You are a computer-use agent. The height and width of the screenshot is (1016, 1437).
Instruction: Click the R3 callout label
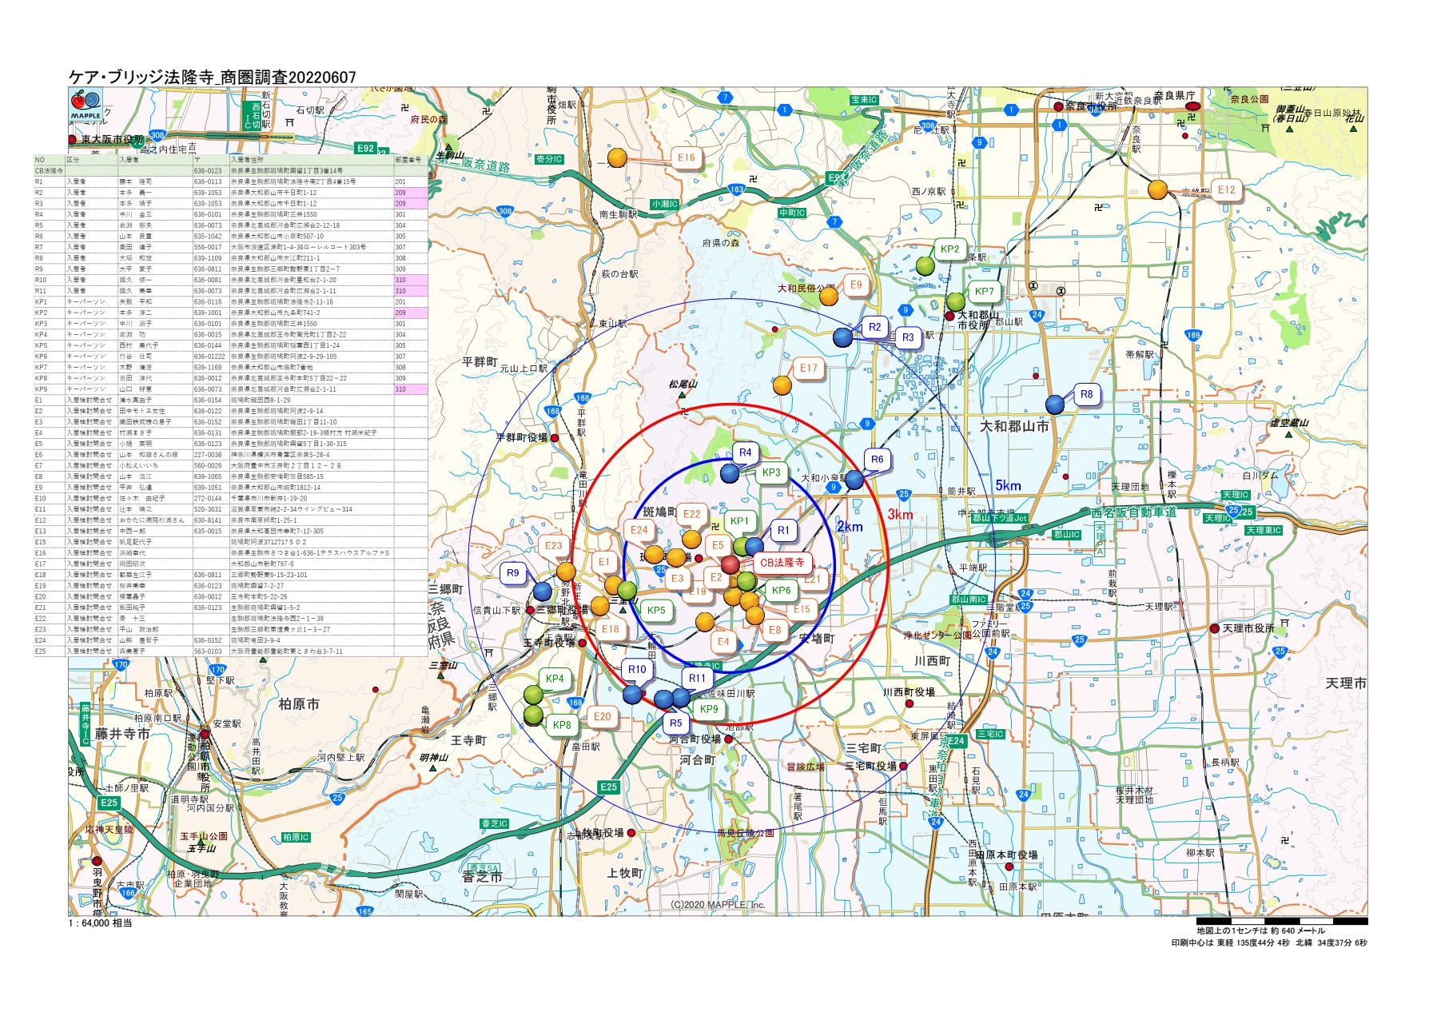[x=908, y=337]
